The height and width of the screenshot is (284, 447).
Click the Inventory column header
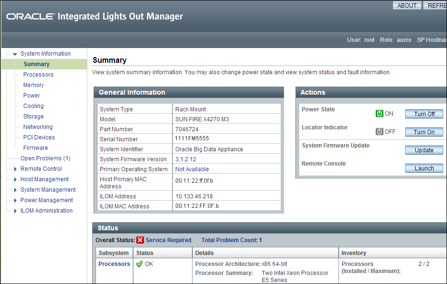[393, 253]
